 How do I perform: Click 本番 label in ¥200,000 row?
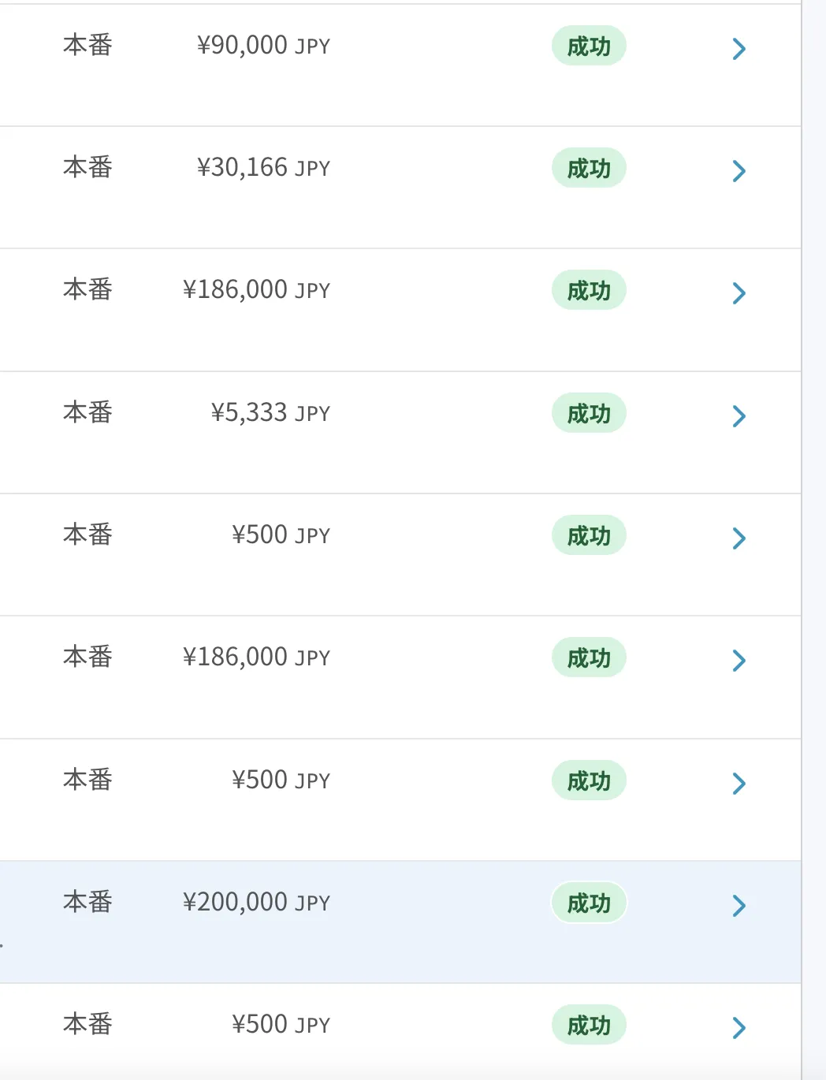[x=87, y=902]
